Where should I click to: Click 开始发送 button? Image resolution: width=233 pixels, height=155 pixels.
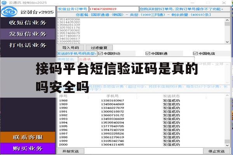pos(71,151)
